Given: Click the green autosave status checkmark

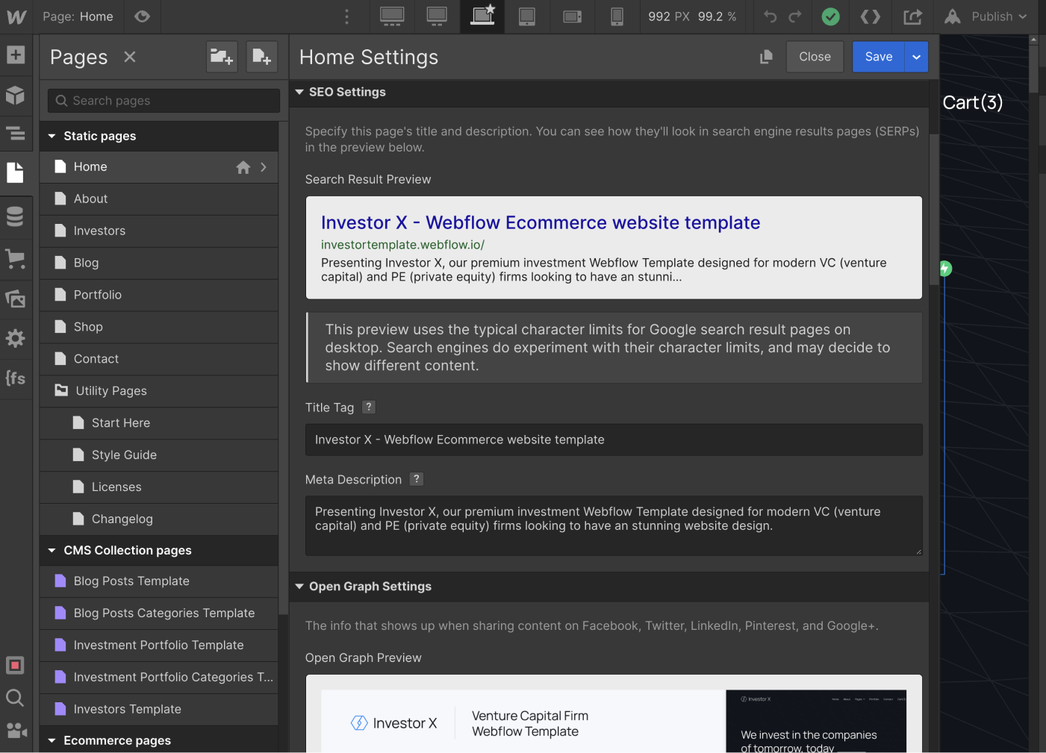Looking at the screenshot, I should pos(830,16).
